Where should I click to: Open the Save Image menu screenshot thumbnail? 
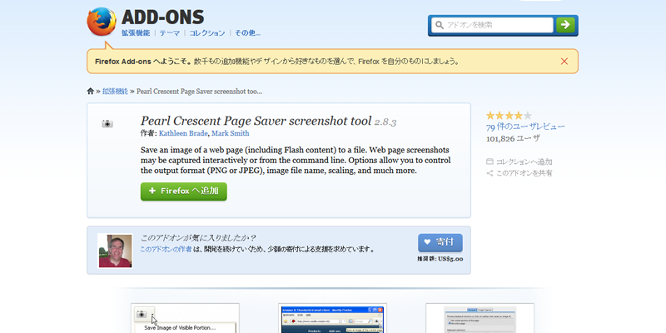(x=185, y=318)
